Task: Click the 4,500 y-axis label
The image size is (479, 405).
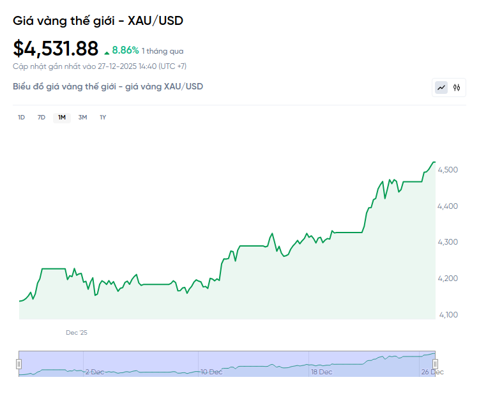Action: pos(448,170)
